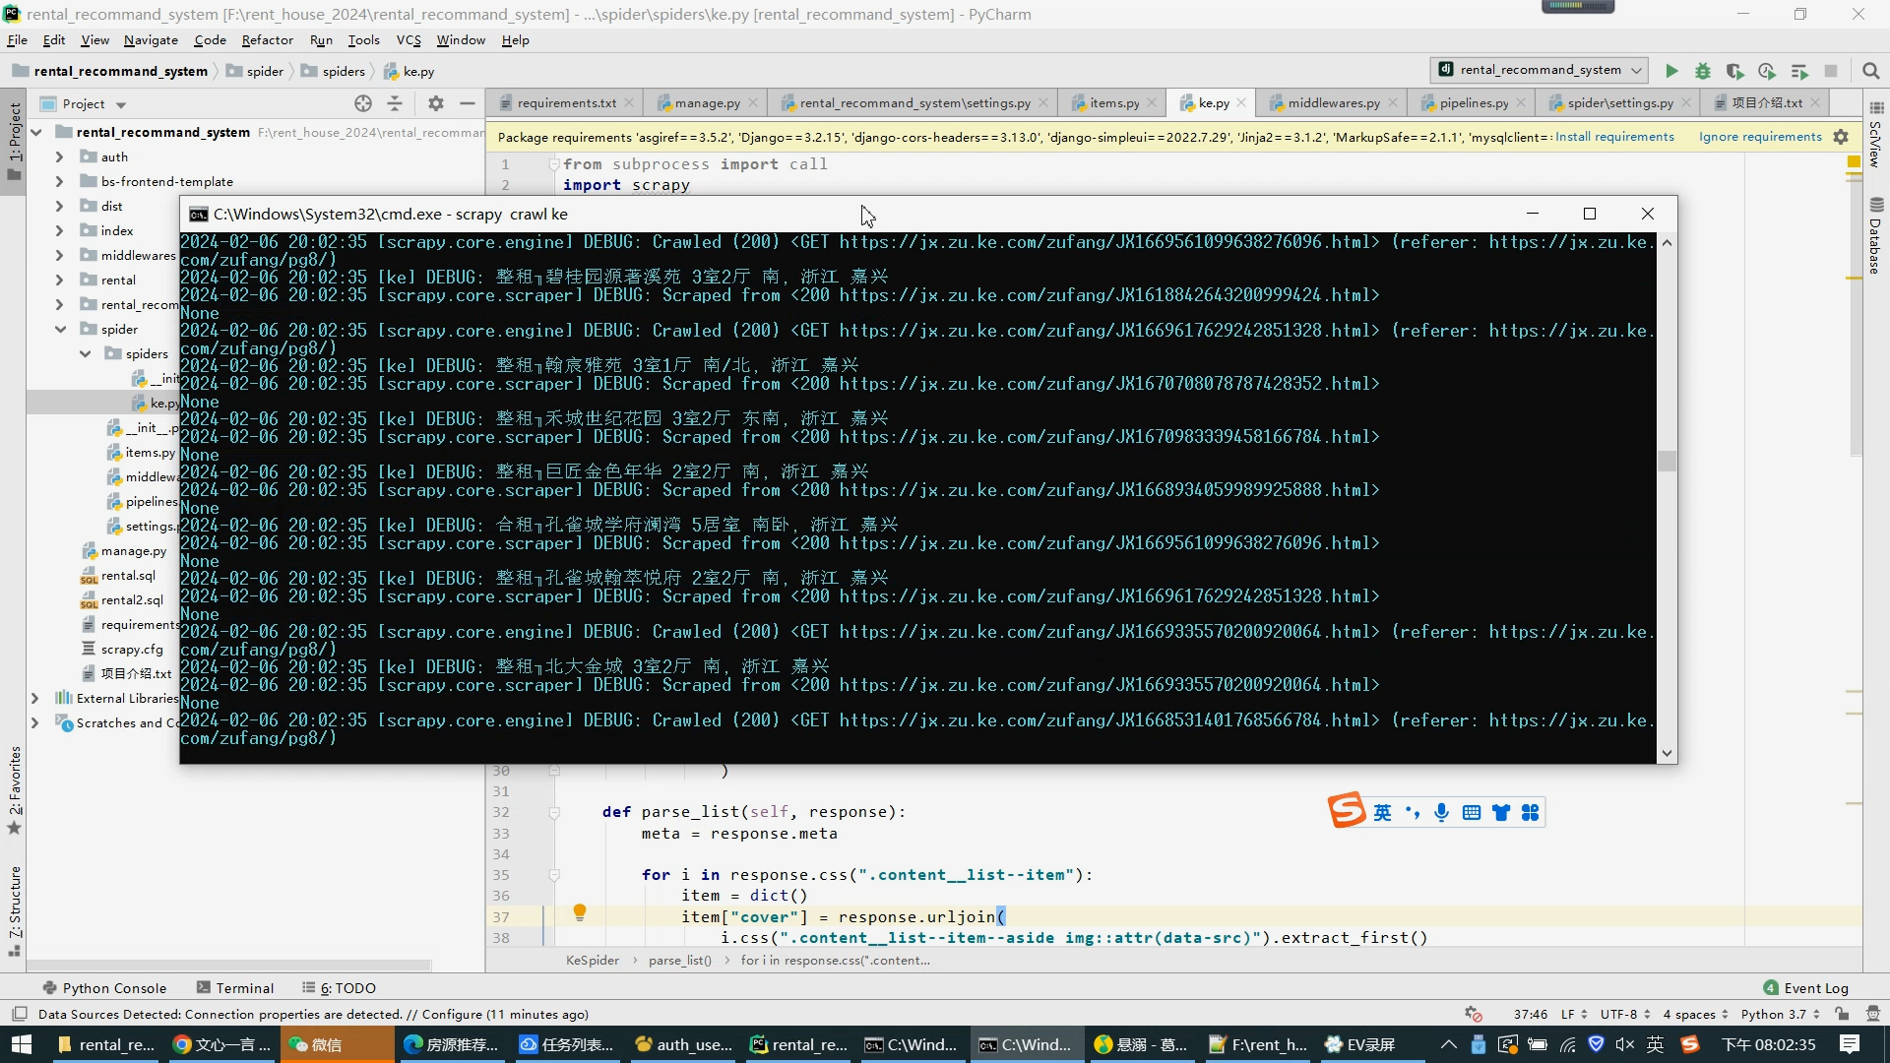Run with coverage icon in toolbar

(x=1734, y=71)
